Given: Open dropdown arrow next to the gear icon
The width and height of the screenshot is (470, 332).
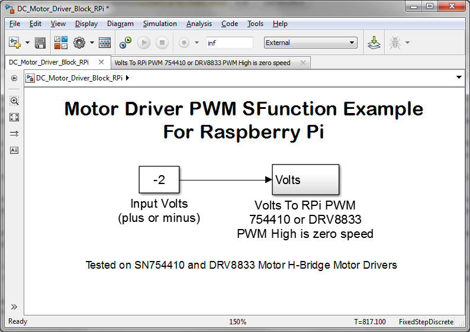Looking at the screenshot, I should pyautogui.click(x=92, y=43).
